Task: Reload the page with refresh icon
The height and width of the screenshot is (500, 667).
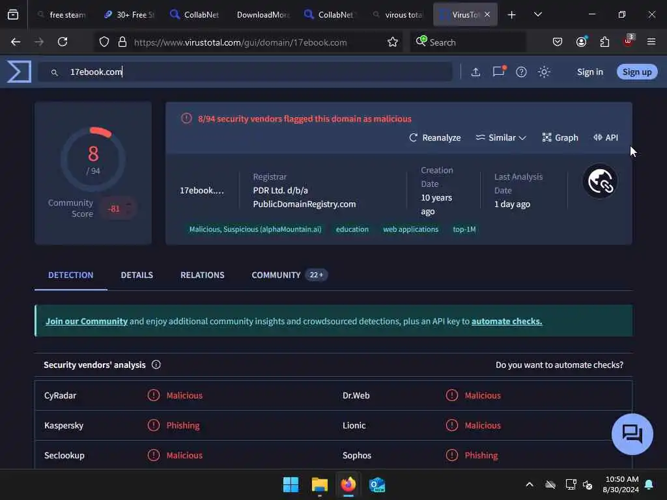Action: click(x=63, y=42)
